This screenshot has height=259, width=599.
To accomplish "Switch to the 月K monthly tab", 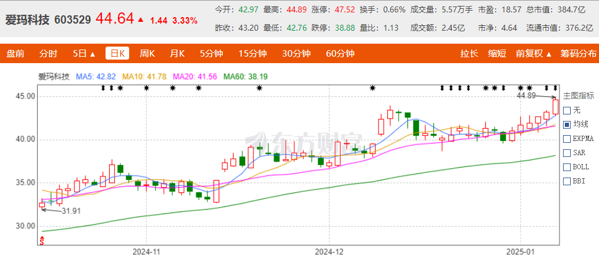I will coord(177,54).
